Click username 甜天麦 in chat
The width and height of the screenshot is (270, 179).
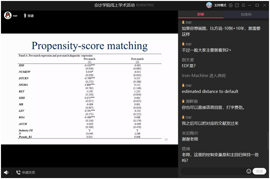click(188, 60)
